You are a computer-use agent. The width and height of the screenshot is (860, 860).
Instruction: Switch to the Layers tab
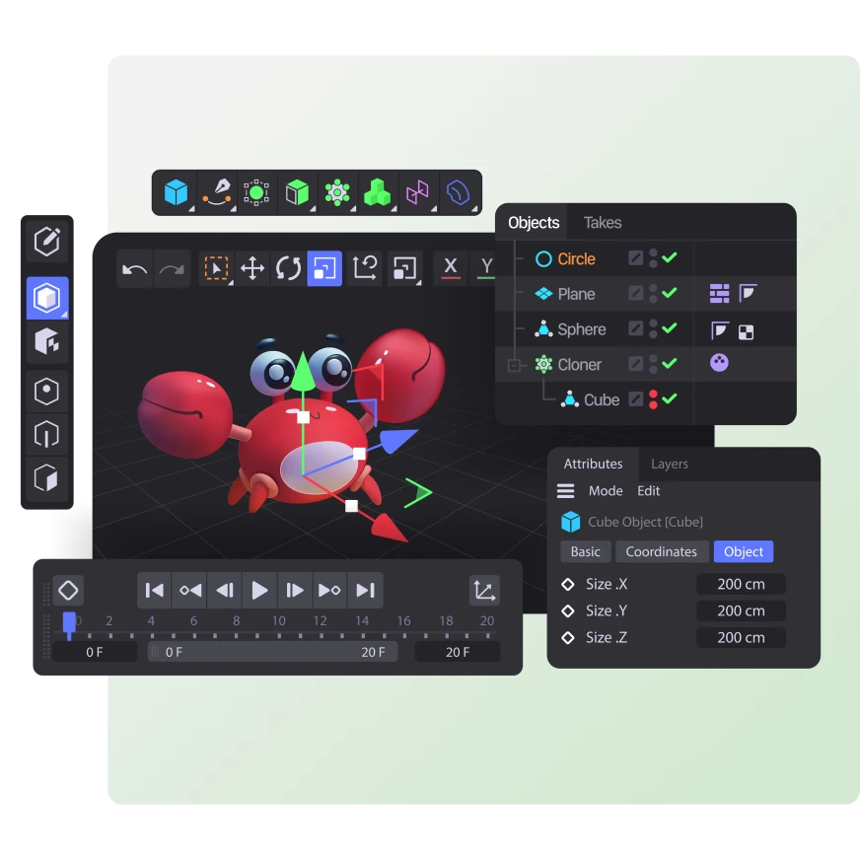point(669,464)
